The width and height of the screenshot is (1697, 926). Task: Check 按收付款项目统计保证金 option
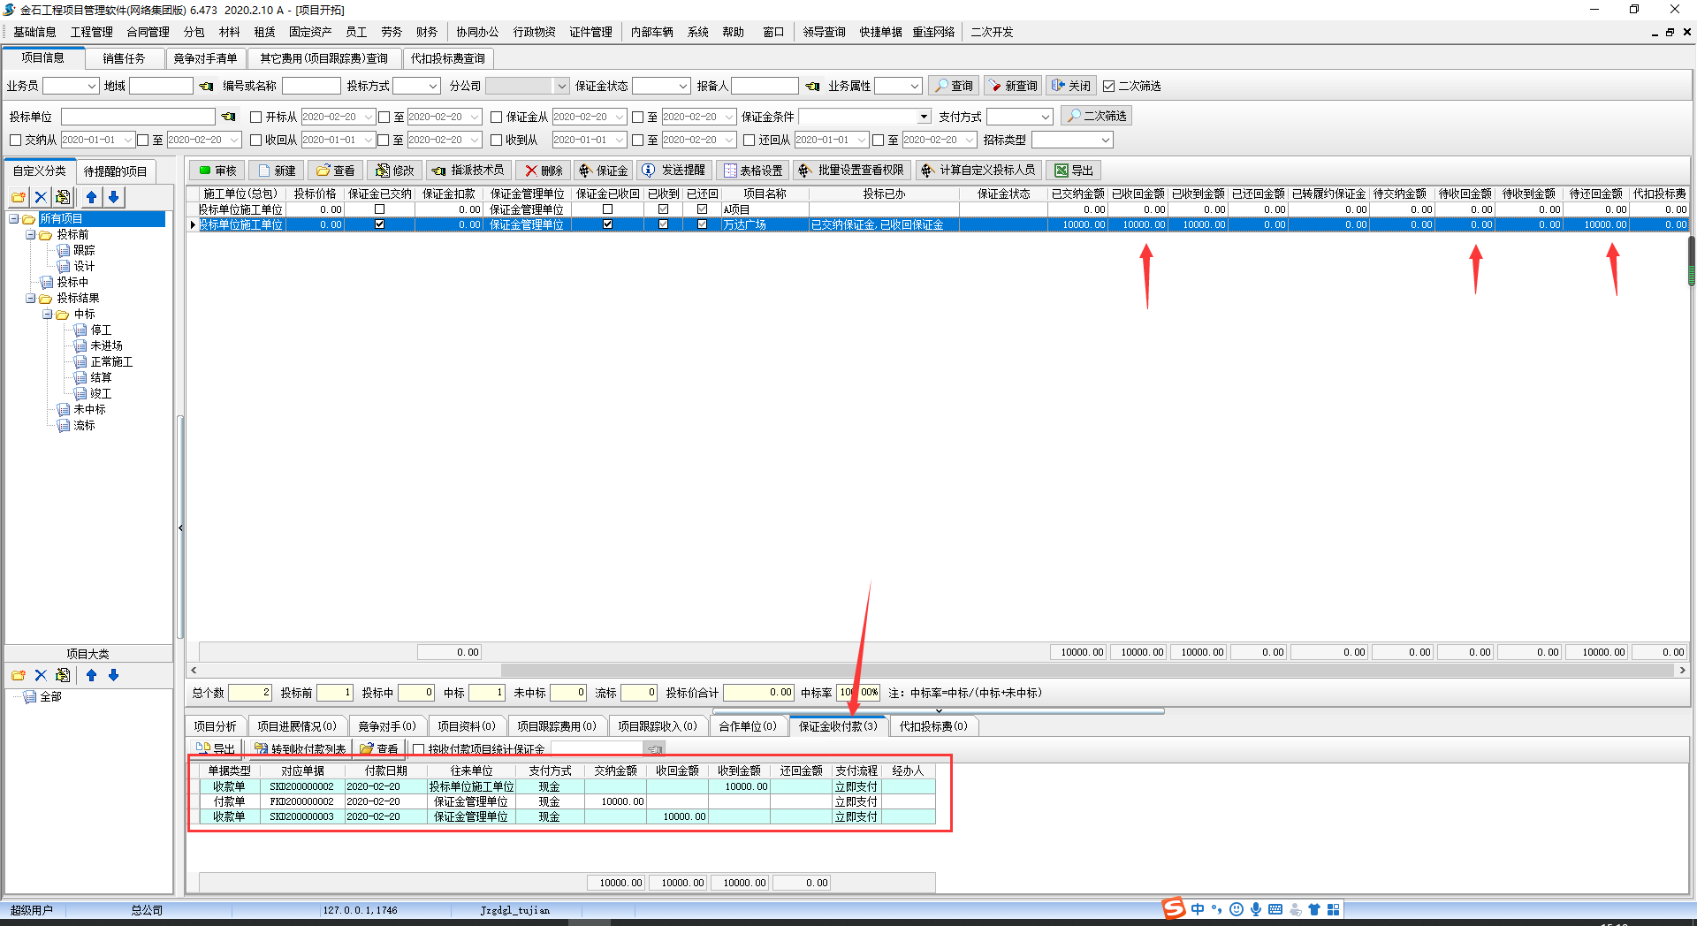(419, 749)
